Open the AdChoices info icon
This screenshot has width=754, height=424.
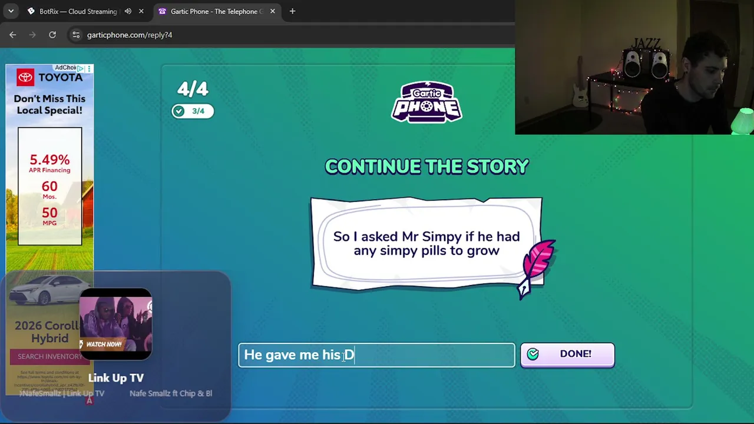coord(81,68)
